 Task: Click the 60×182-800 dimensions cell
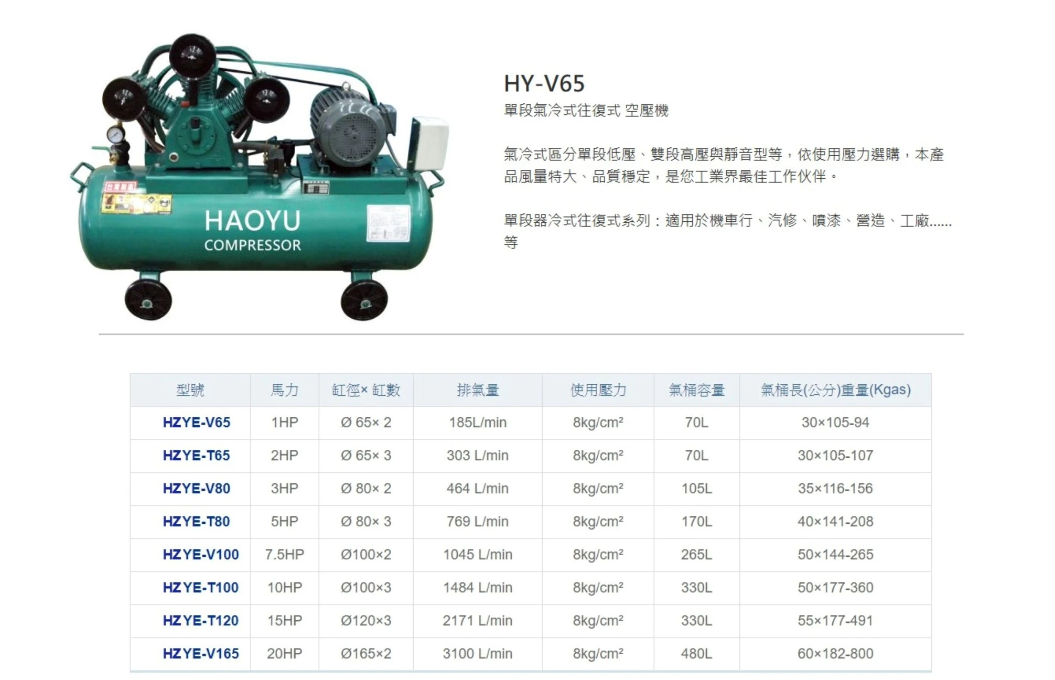tap(835, 654)
